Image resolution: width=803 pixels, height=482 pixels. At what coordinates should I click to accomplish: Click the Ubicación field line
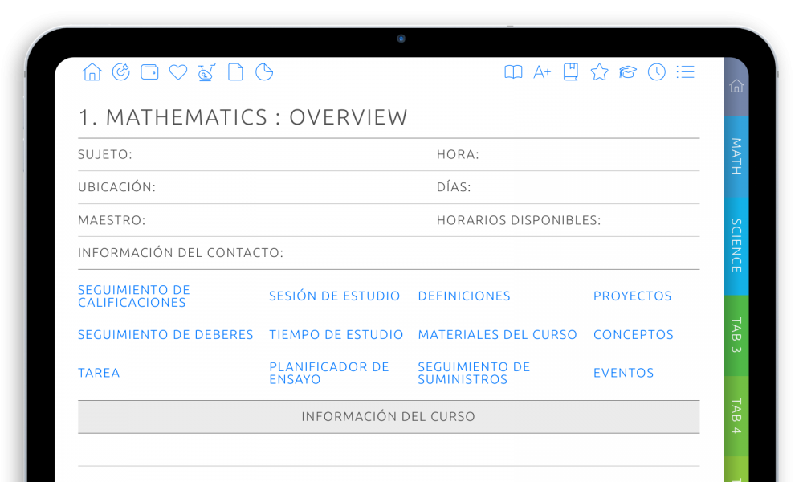(256, 187)
